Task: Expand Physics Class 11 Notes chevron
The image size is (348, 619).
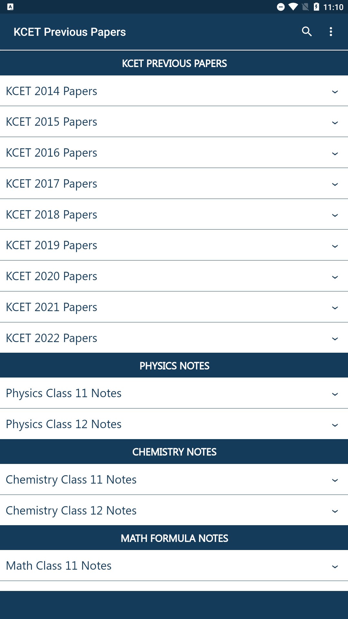Action: click(x=335, y=394)
